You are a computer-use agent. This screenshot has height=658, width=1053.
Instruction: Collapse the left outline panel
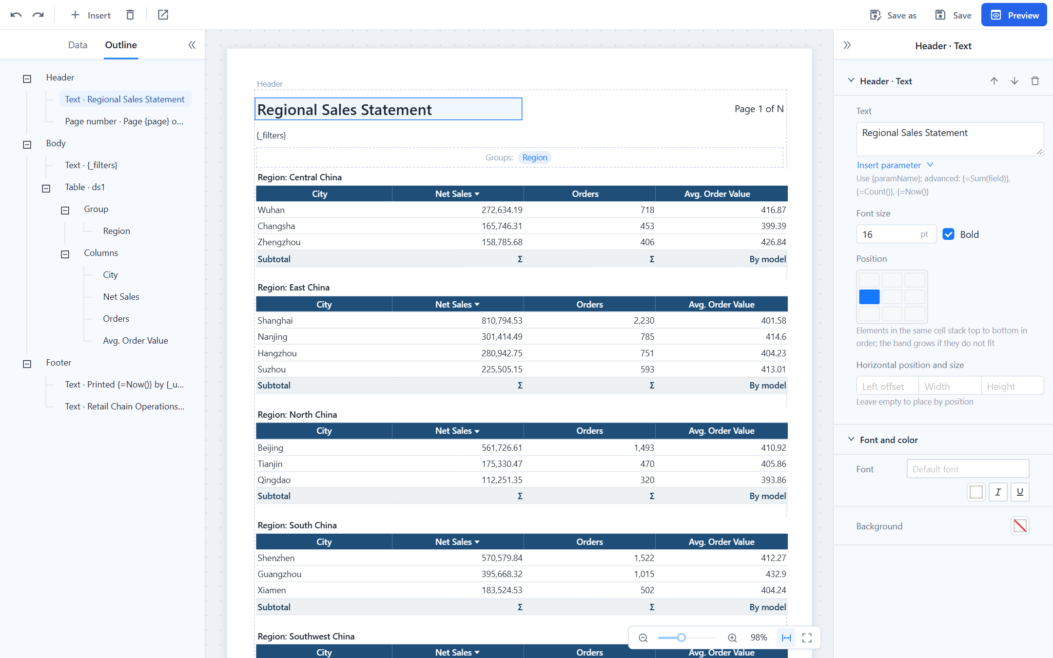coord(192,45)
